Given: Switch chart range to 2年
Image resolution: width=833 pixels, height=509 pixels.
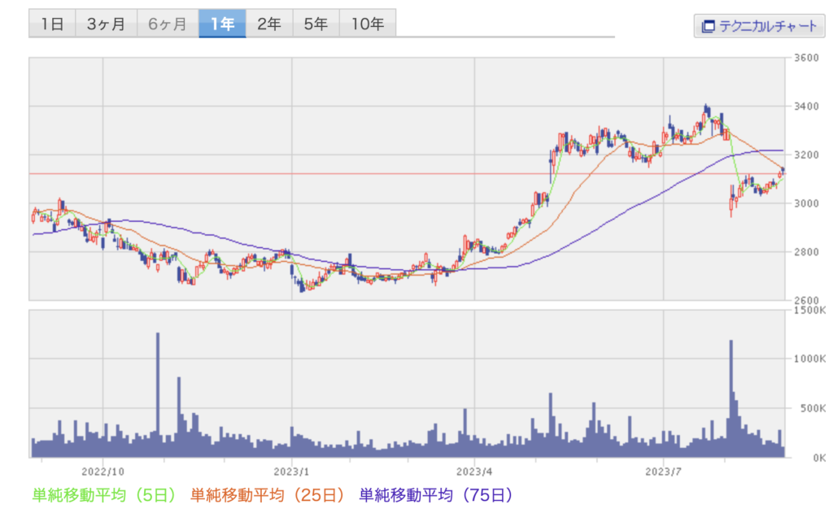Looking at the screenshot, I should click(x=269, y=24).
